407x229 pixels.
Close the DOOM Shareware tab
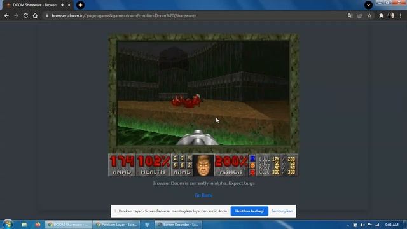pos(69,5)
